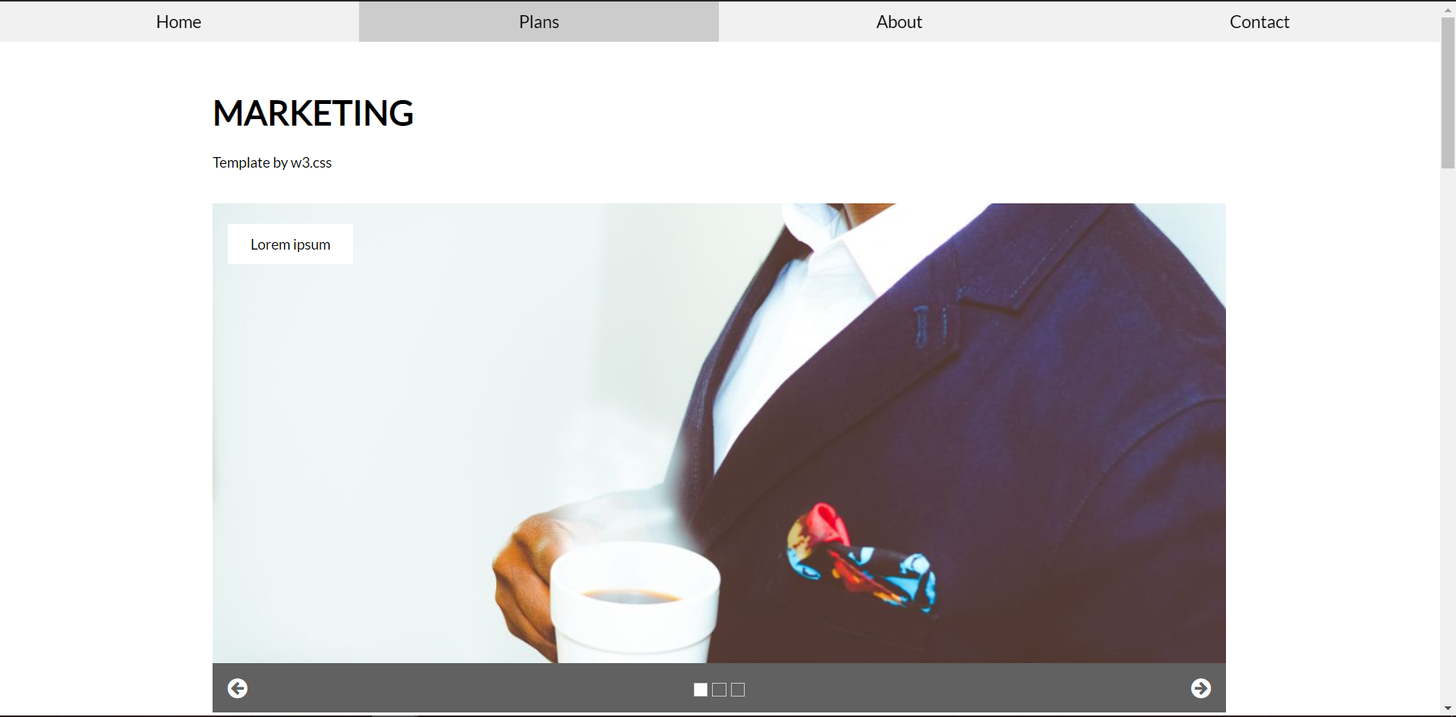Click the coffee cup in slideshow photo
This screenshot has height=717, width=1456.
(x=635, y=603)
